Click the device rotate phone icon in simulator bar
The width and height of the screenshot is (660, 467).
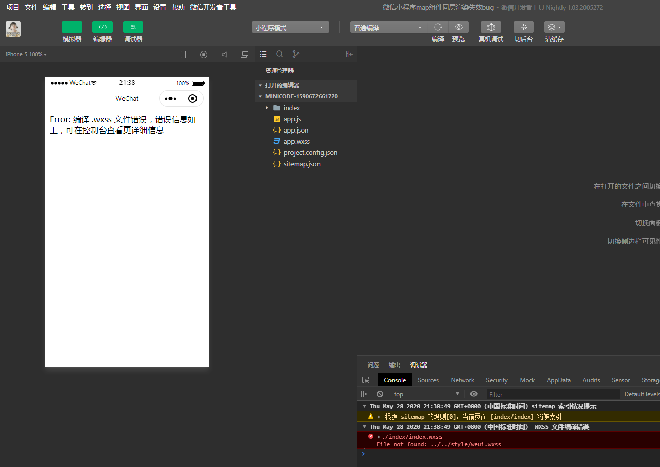(x=184, y=55)
